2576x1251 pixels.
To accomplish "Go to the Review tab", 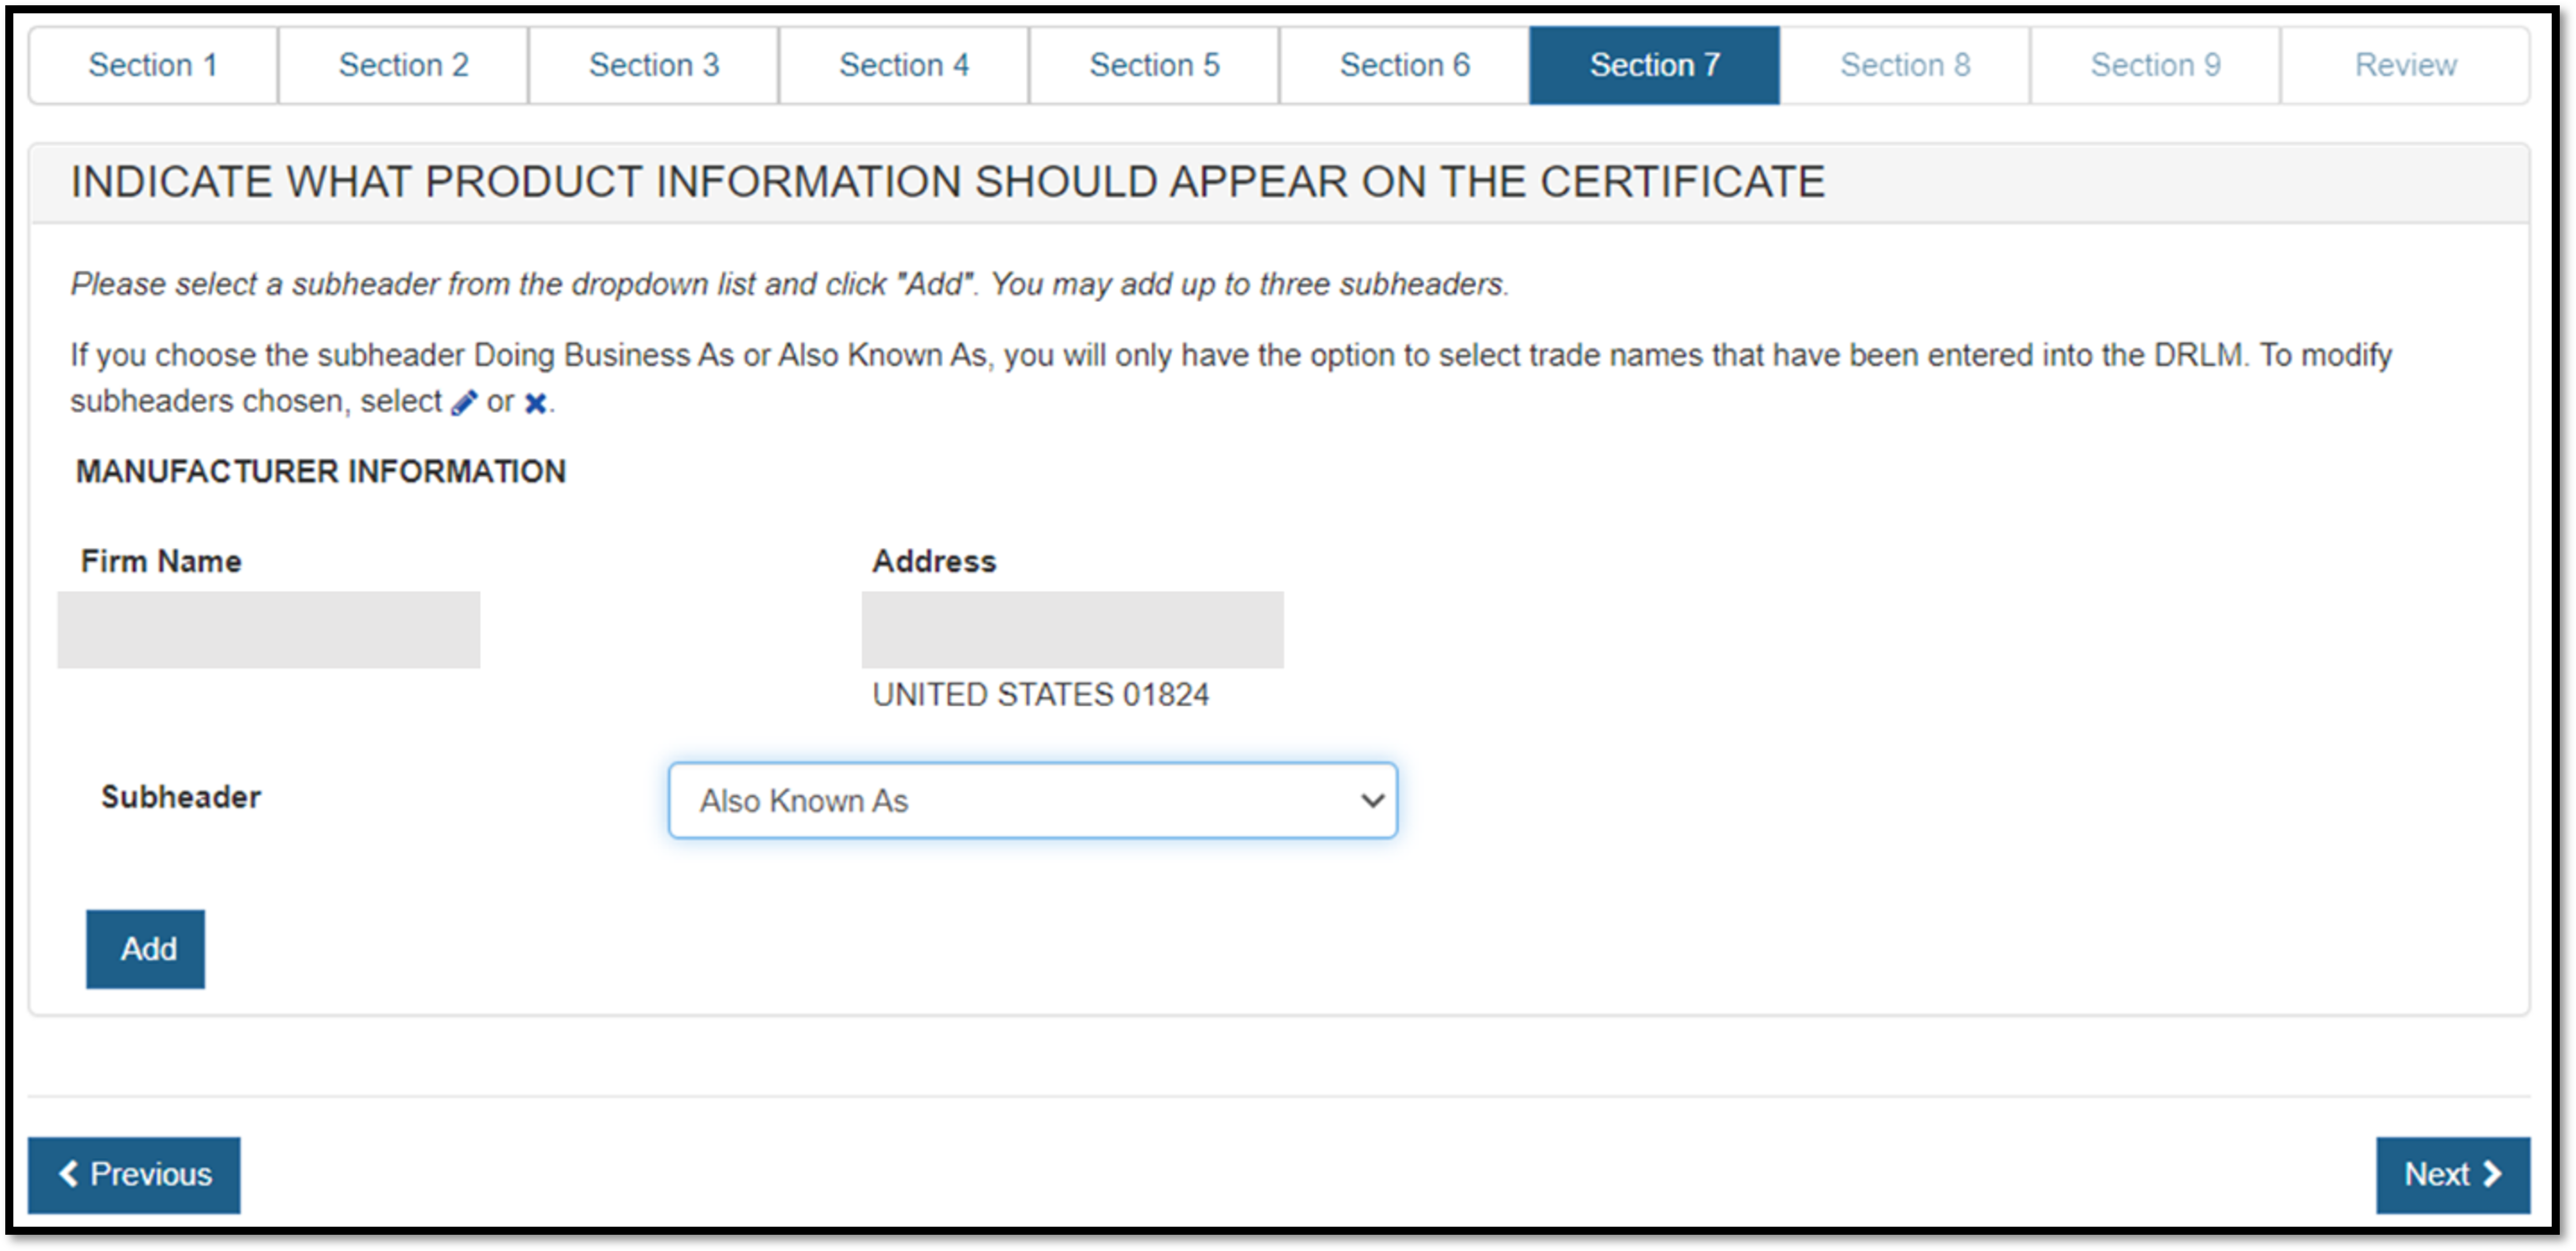I will tap(2405, 65).
